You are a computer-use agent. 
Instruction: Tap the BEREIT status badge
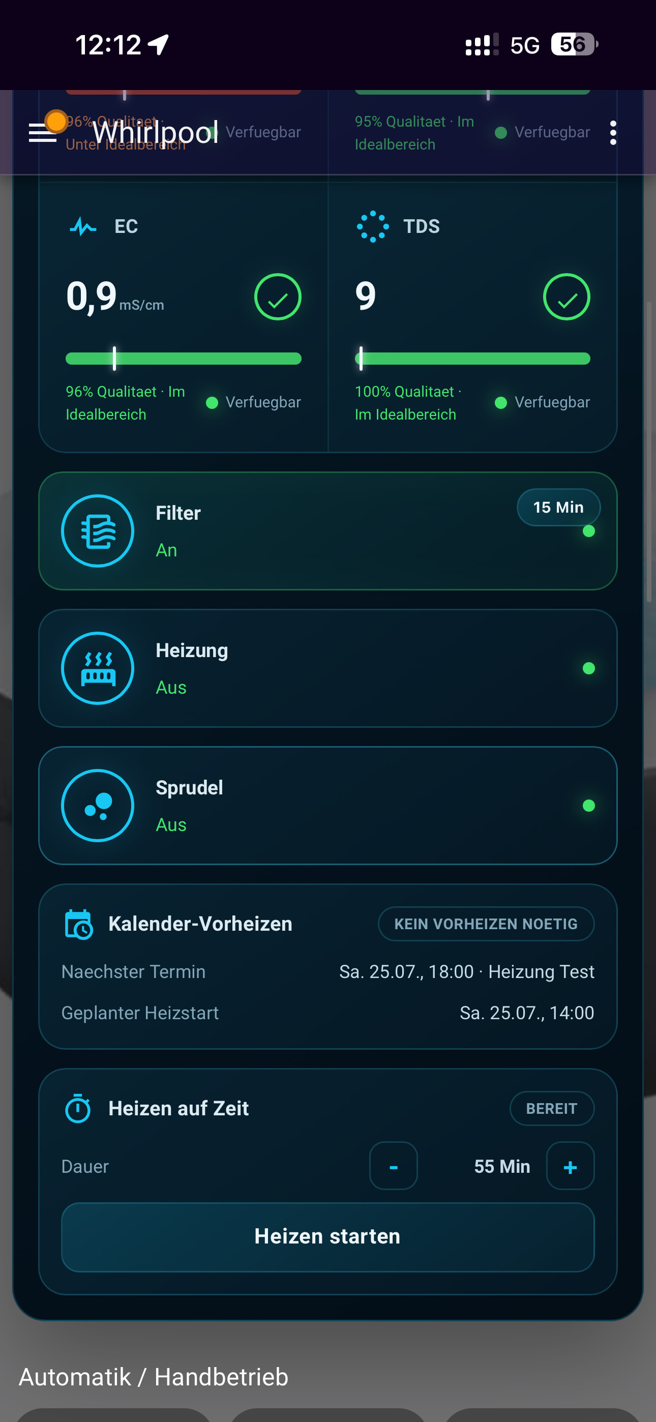click(552, 1108)
